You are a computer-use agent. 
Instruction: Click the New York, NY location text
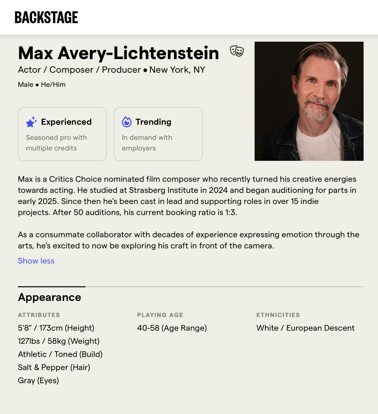pos(177,70)
